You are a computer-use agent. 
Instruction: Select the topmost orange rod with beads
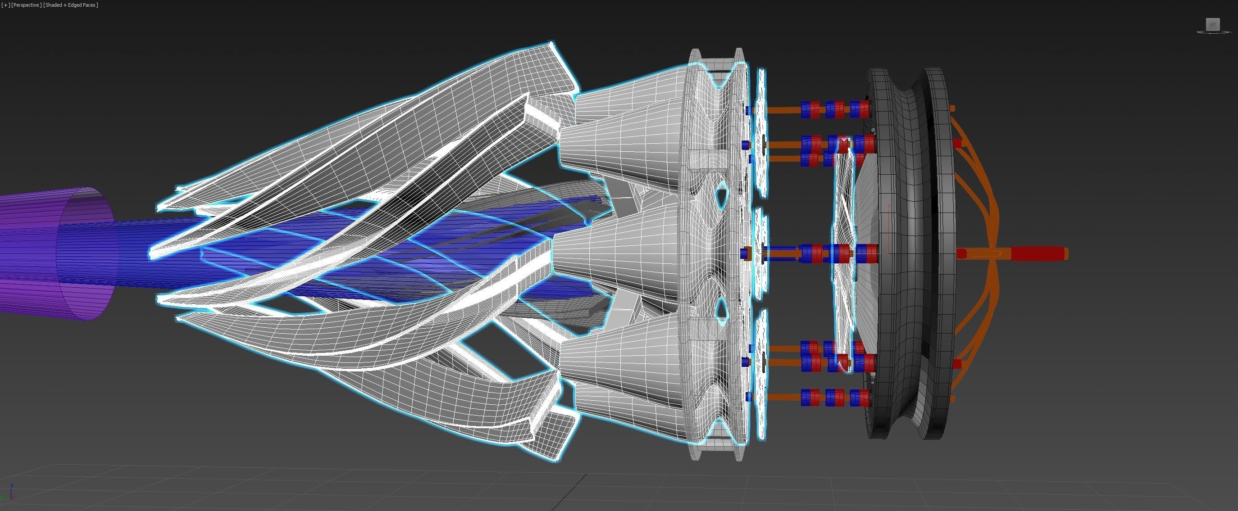(783, 110)
